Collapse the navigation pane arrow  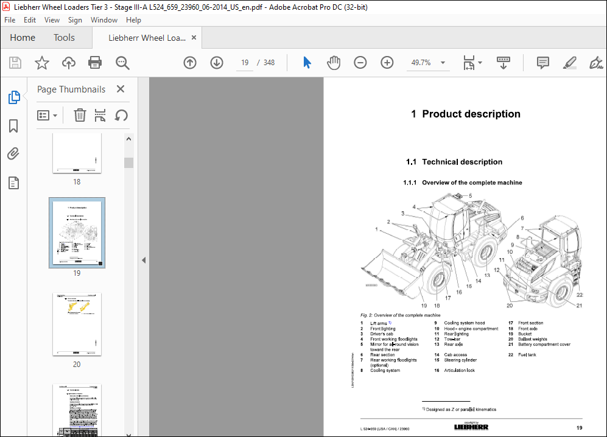coord(144,260)
